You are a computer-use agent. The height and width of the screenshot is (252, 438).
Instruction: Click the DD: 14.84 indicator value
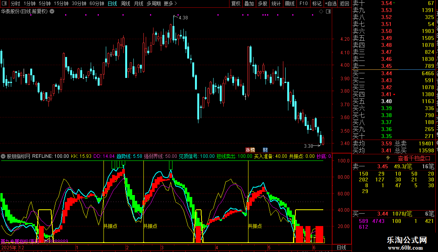tap(104, 156)
